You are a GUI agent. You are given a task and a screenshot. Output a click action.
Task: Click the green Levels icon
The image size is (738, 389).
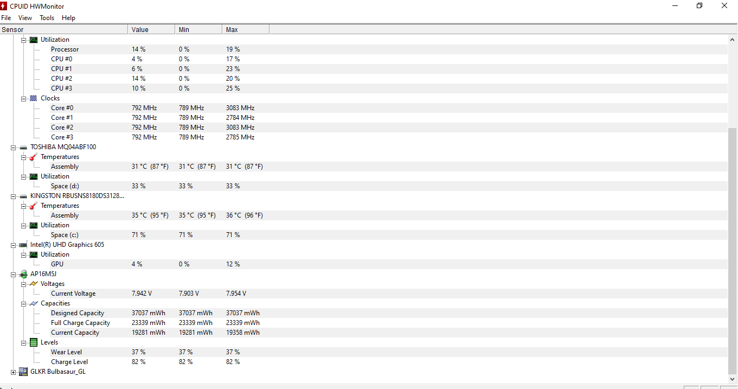pyautogui.click(x=34, y=342)
